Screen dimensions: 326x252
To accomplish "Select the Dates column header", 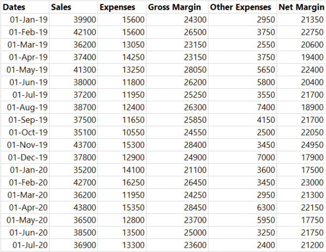I will [25, 7].
